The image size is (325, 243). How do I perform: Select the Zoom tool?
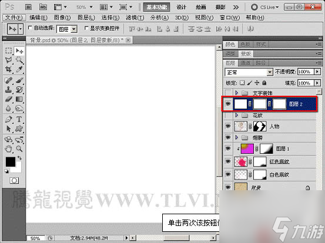pyautogui.click(x=19, y=148)
